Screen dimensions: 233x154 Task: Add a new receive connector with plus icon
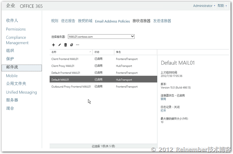coord(54,45)
